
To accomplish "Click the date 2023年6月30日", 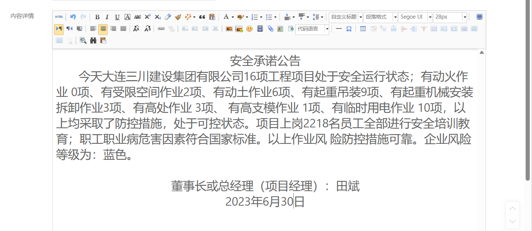I will tap(265, 202).
